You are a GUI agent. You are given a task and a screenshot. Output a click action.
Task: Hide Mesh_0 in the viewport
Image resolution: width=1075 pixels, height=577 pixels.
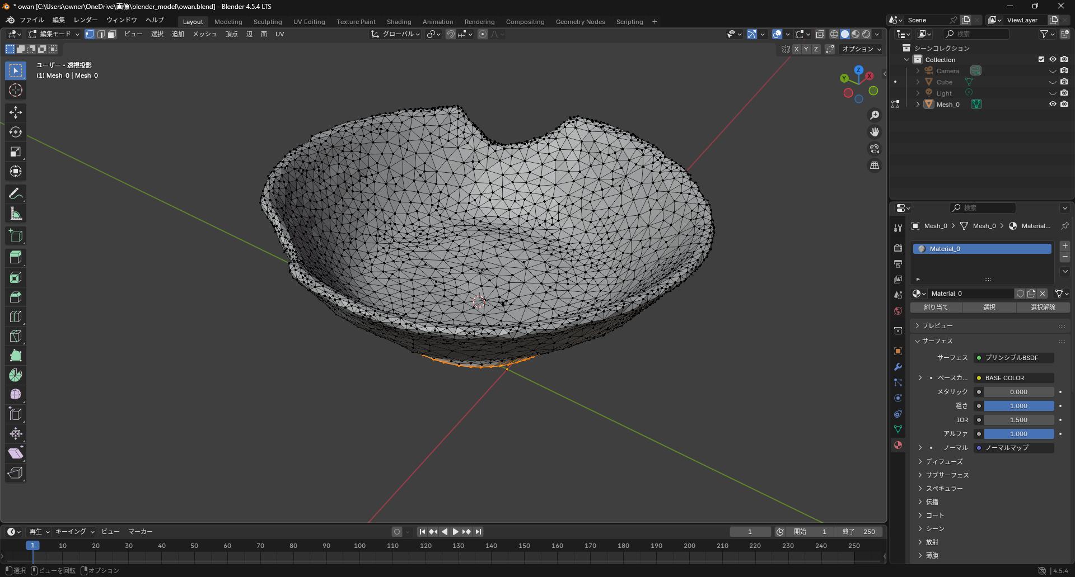pos(1052,104)
